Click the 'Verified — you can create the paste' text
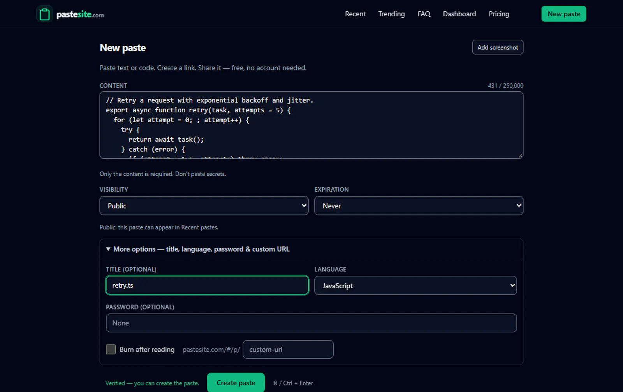The image size is (623, 392). [152, 383]
